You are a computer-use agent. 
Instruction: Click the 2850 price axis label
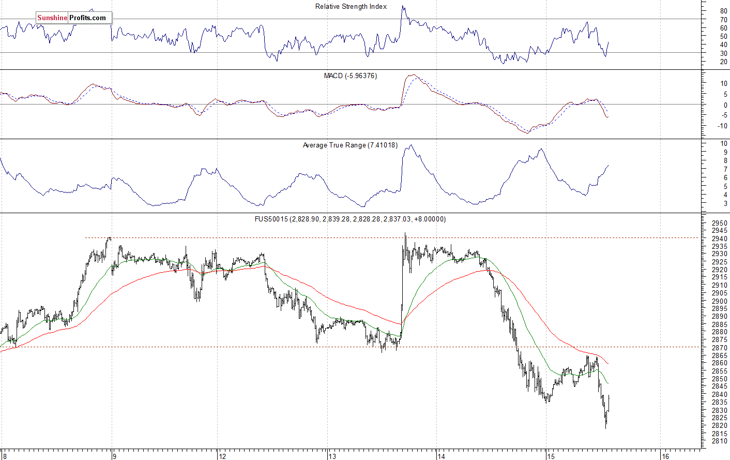click(720, 379)
